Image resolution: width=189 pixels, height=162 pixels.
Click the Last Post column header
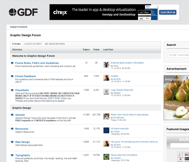[108, 50]
